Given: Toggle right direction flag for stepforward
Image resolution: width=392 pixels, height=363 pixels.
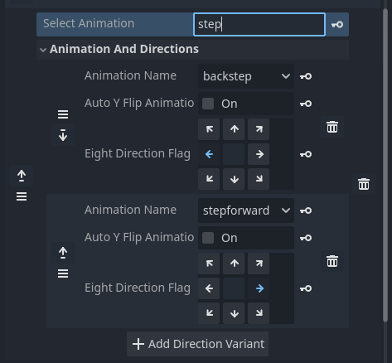Looking at the screenshot, I should tap(259, 288).
